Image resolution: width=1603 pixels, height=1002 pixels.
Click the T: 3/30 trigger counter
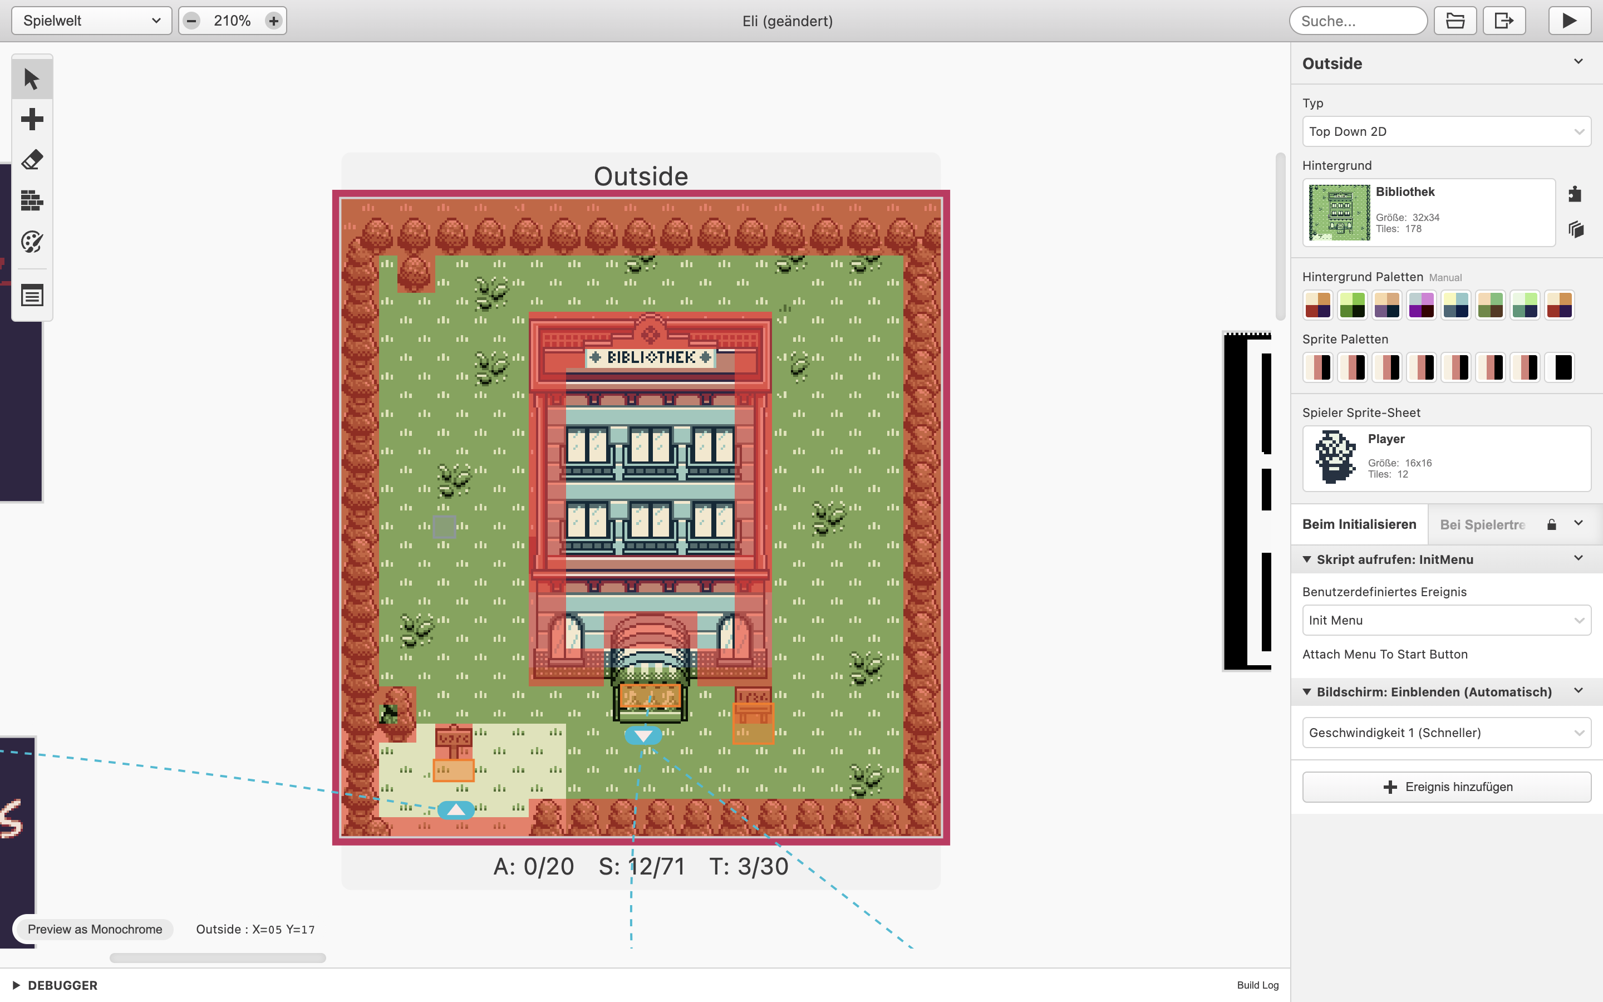pyautogui.click(x=749, y=866)
